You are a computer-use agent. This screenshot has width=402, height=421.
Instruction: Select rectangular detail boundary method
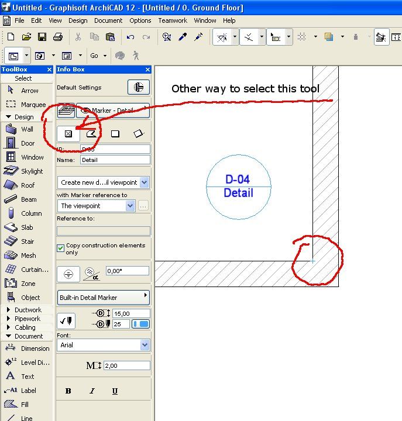(115, 134)
